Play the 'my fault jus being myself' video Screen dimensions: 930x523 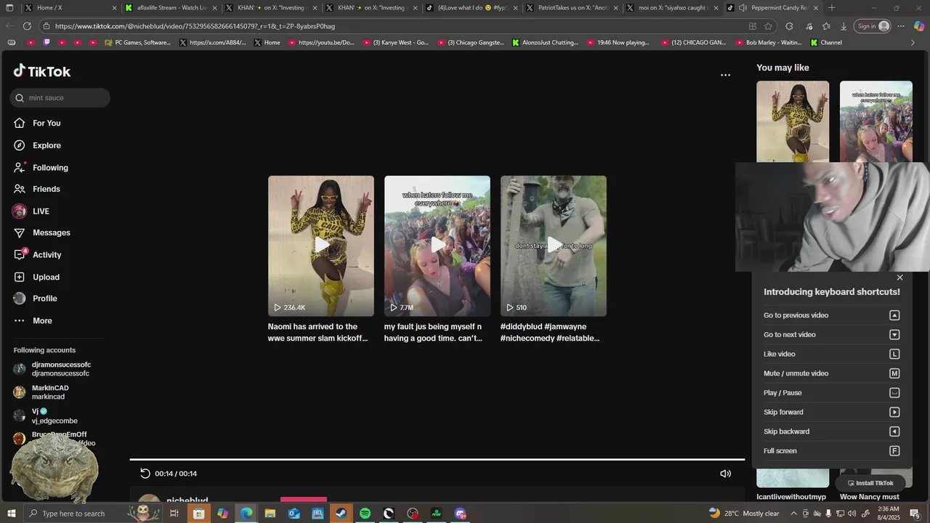437,246
